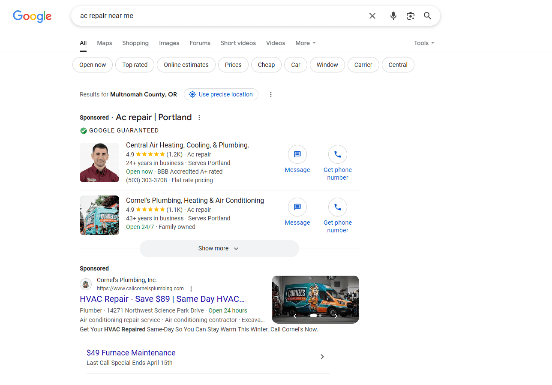This screenshot has height=385, width=552.
Task: Apply the Prices filter chip
Action: coord(233,65)
